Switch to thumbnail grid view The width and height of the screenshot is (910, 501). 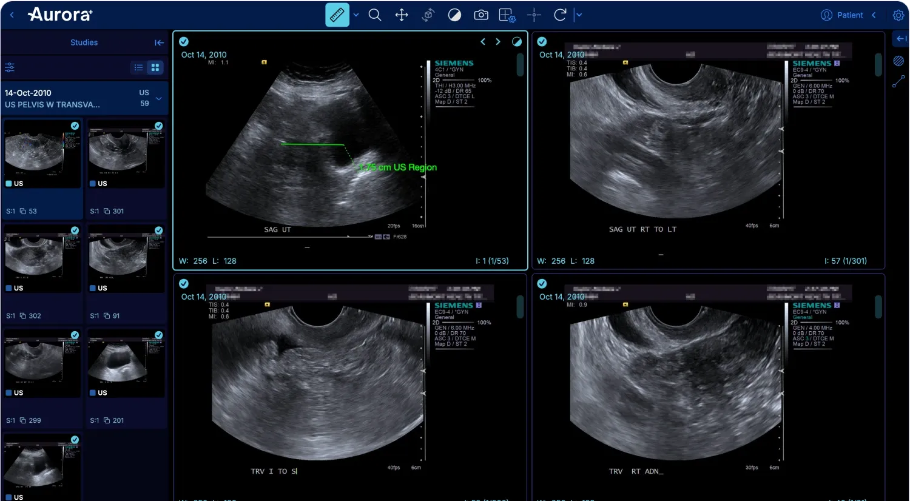(155, 67)
